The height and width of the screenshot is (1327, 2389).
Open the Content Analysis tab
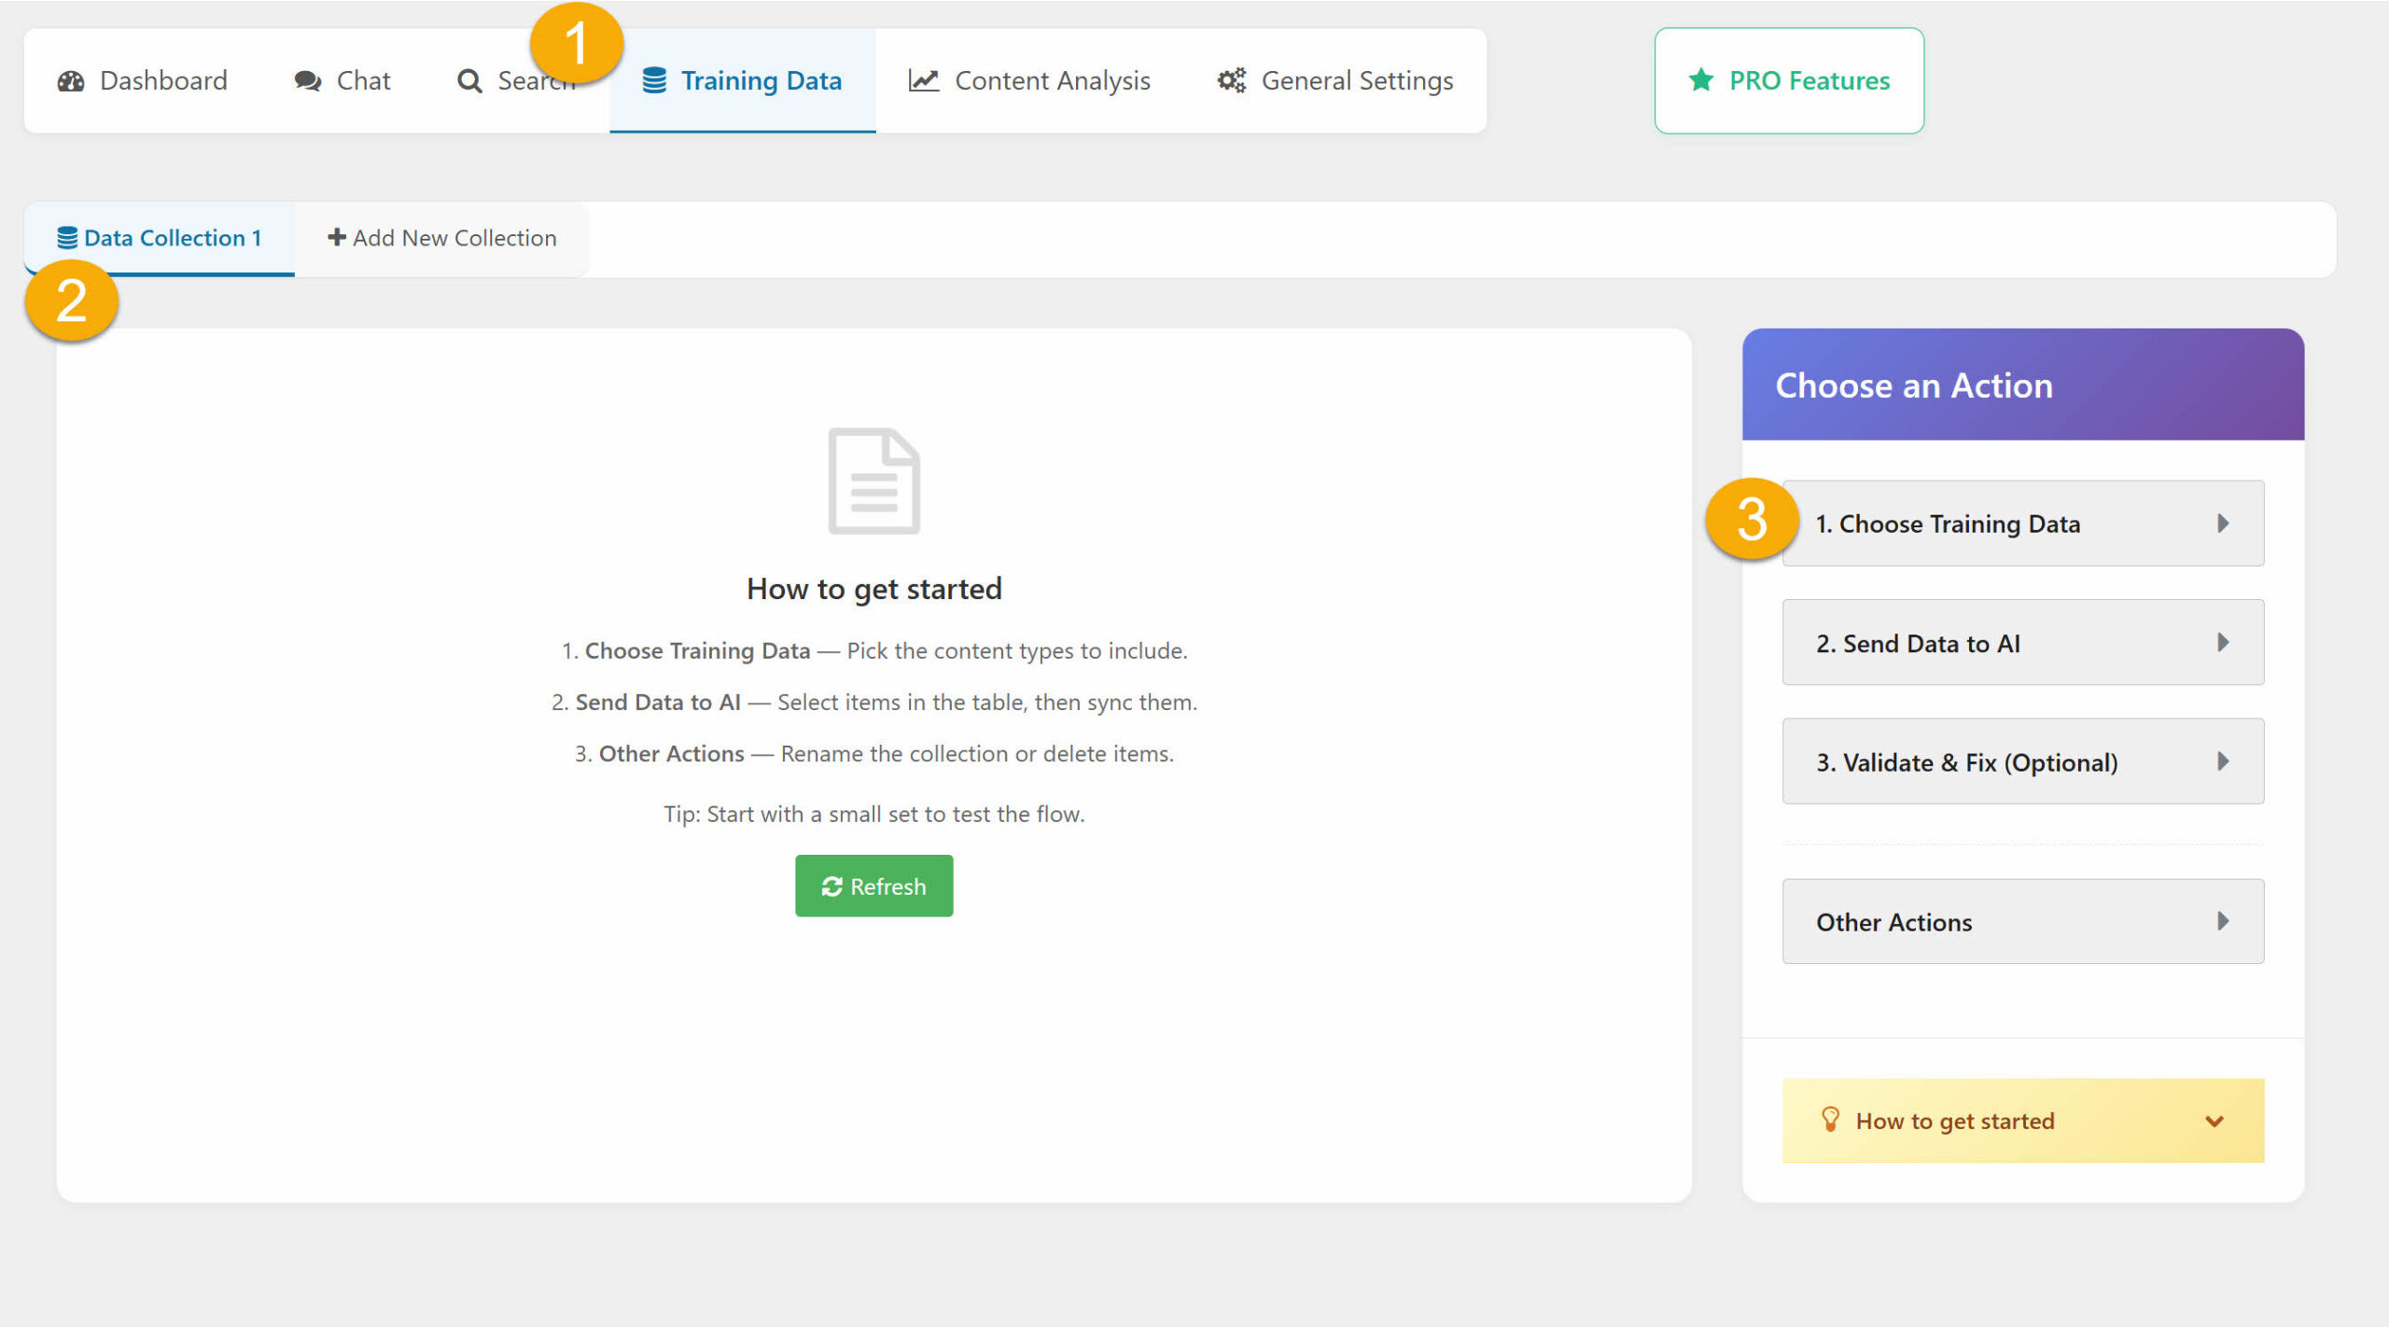pos(1029,81)
